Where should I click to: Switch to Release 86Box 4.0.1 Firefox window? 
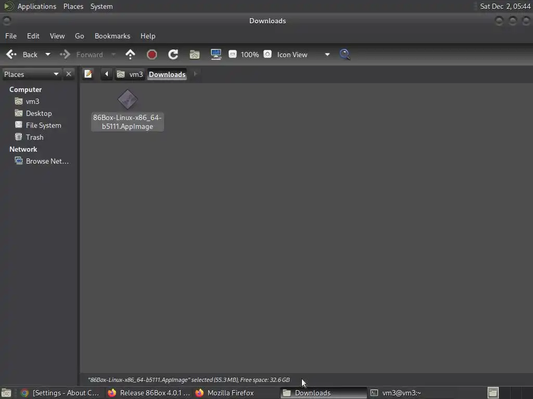click(x=149, y=393)
